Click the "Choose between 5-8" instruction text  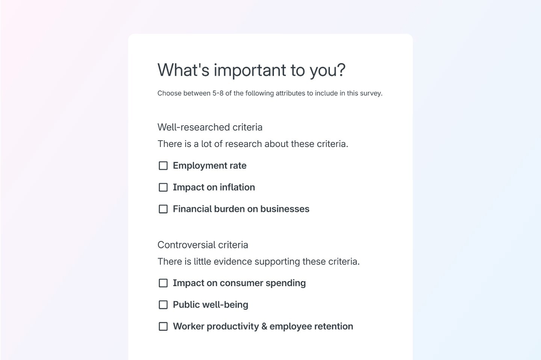(269, 93)
